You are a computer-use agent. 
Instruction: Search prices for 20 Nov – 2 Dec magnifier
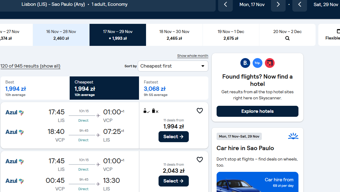[x=287, y=38]
